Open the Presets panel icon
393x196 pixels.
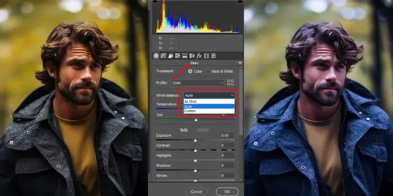(214, 56)
